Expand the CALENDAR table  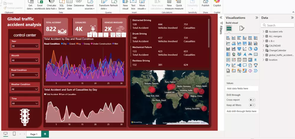coord(263,46)
